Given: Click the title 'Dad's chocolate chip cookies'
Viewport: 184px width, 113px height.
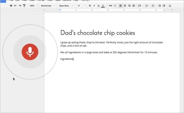Looking at the screenshot, I should (98, 33).
